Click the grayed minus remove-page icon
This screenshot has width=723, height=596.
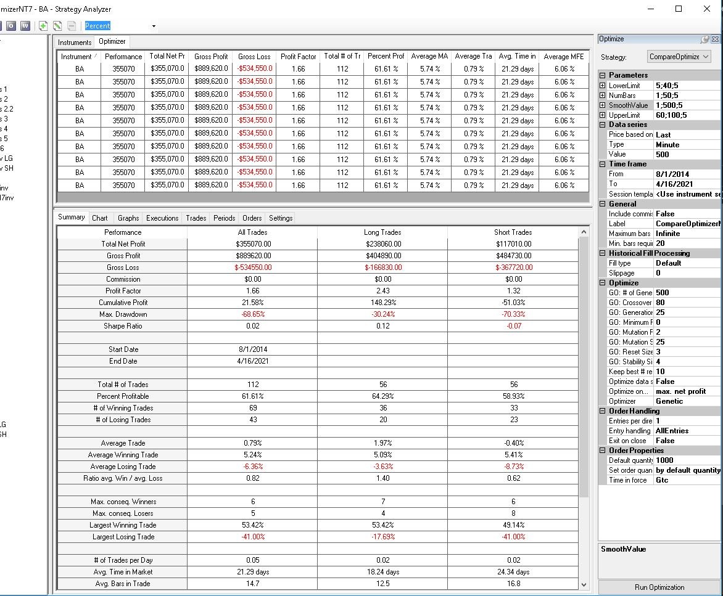(x=72, y=26)
